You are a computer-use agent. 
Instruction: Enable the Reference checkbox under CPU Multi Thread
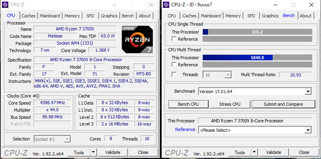pos(174,64)
